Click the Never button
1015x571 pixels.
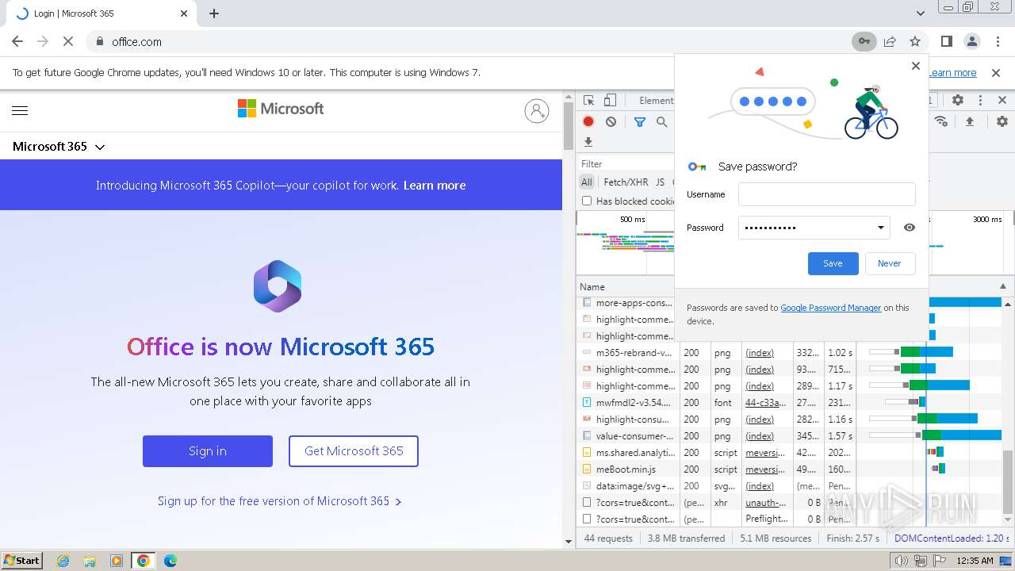pyautogui.click(x=889, y=263)
